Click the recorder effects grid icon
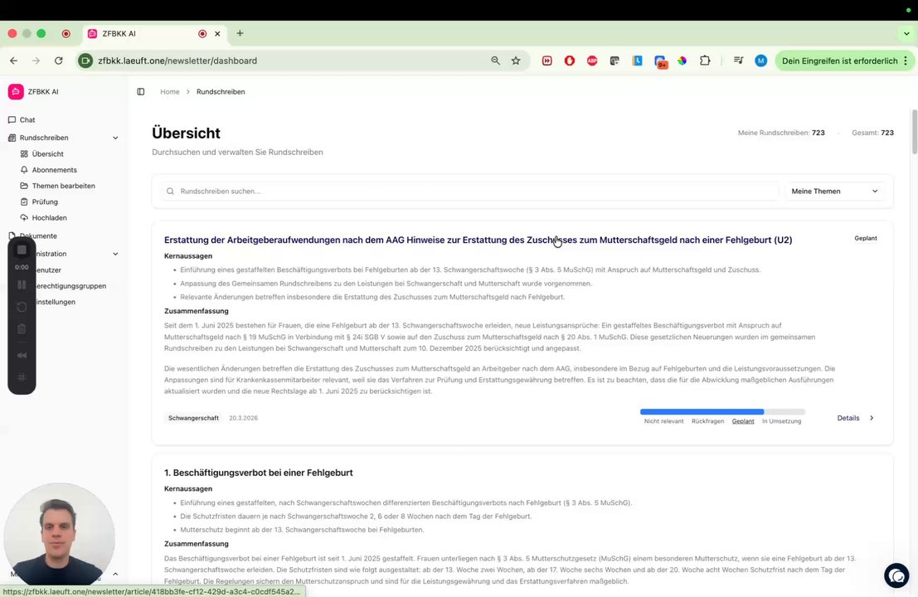 coord(22,377)
